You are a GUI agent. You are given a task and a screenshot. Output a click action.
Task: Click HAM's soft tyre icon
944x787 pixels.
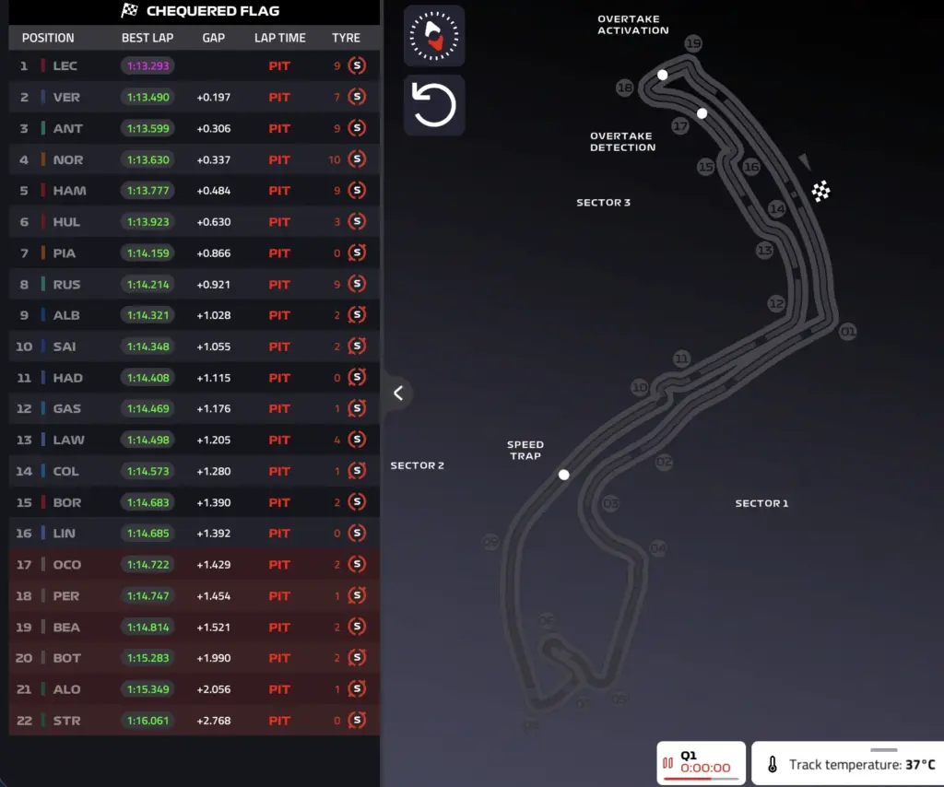tap(357, 190)
